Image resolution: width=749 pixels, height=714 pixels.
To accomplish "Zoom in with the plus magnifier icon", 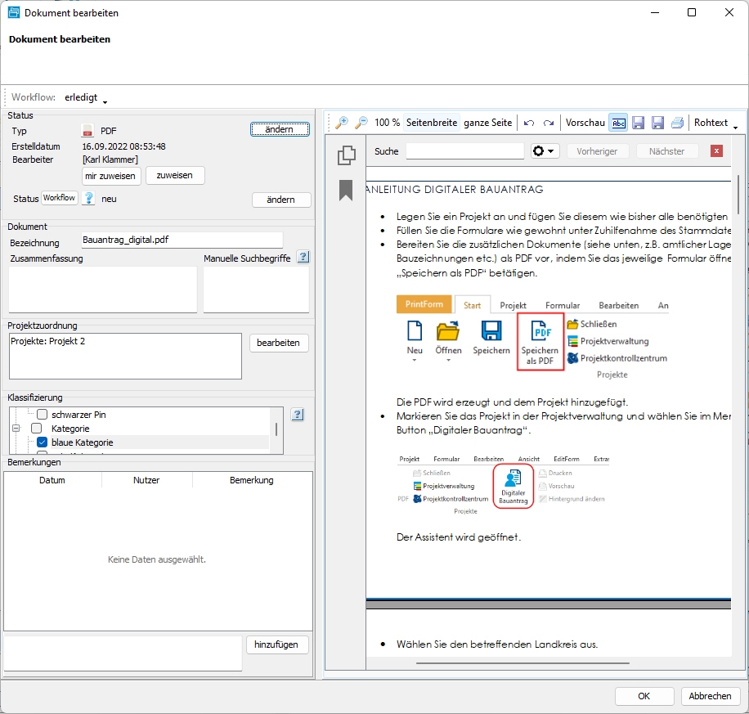I will pyautogui.click(x=342, y=123).
